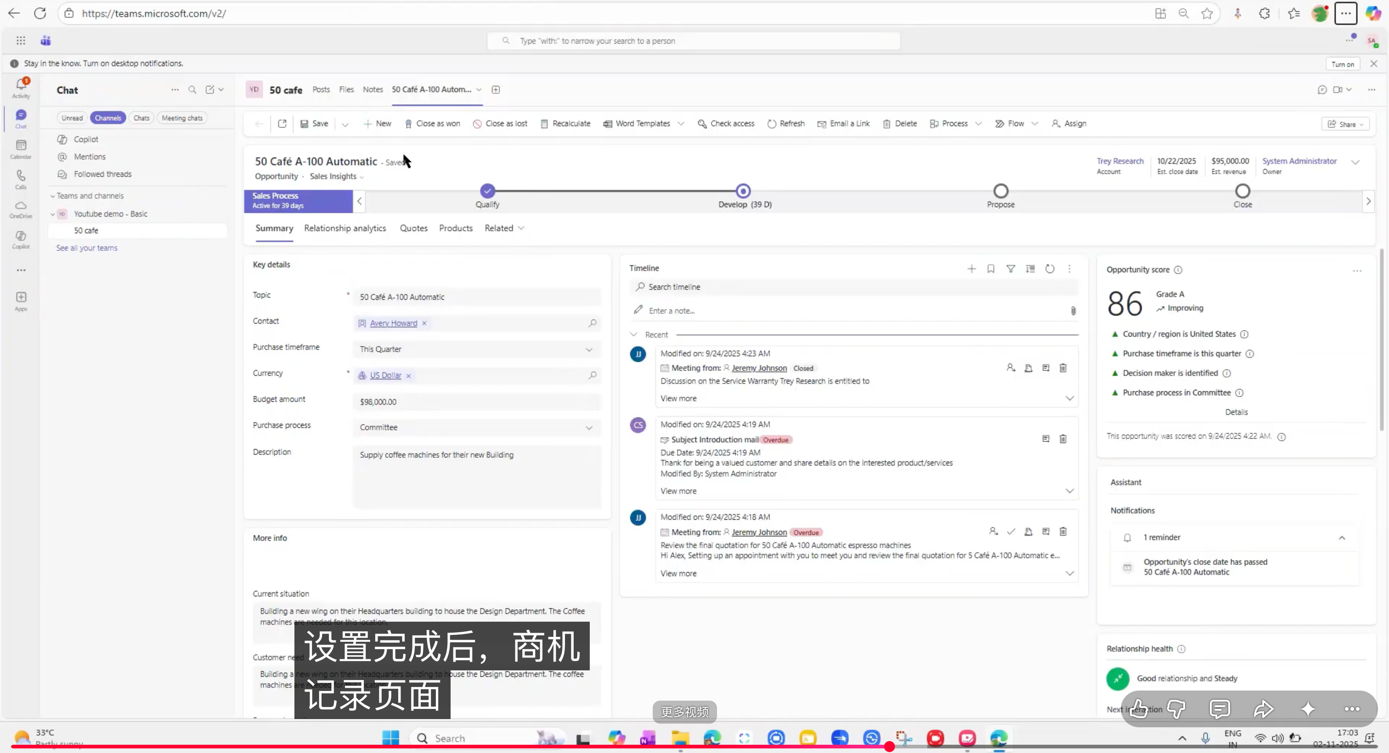Toggle the Chats filter pill
Image resolution: width=1389 pixels, height=753 pixels.
click(x=141, y=118)
